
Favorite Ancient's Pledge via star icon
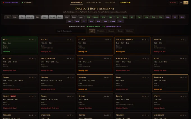pyautogui.click(x=148, y=40)
